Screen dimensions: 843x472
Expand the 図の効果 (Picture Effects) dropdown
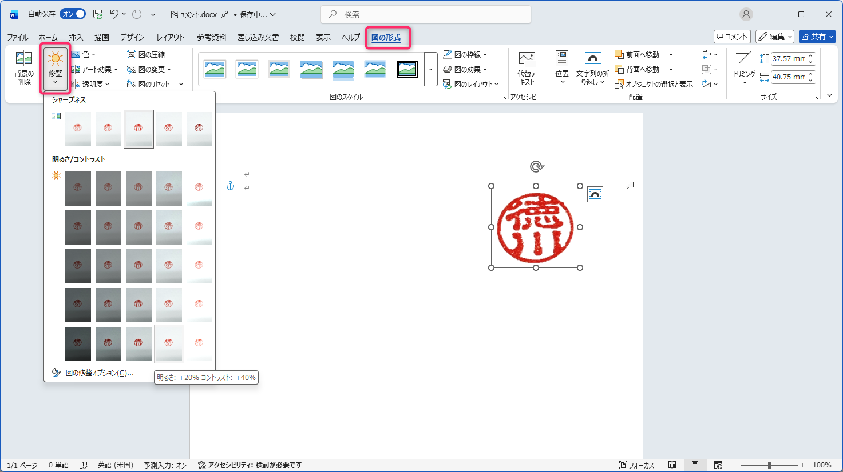pyautogui.click(x=465, y=70)
